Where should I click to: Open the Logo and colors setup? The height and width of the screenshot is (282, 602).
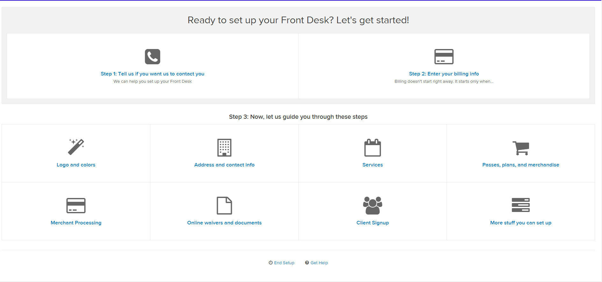click(x=76, y=165)
